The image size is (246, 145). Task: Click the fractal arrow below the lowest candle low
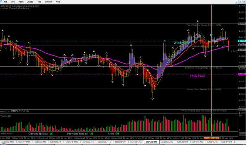(153, 99)
